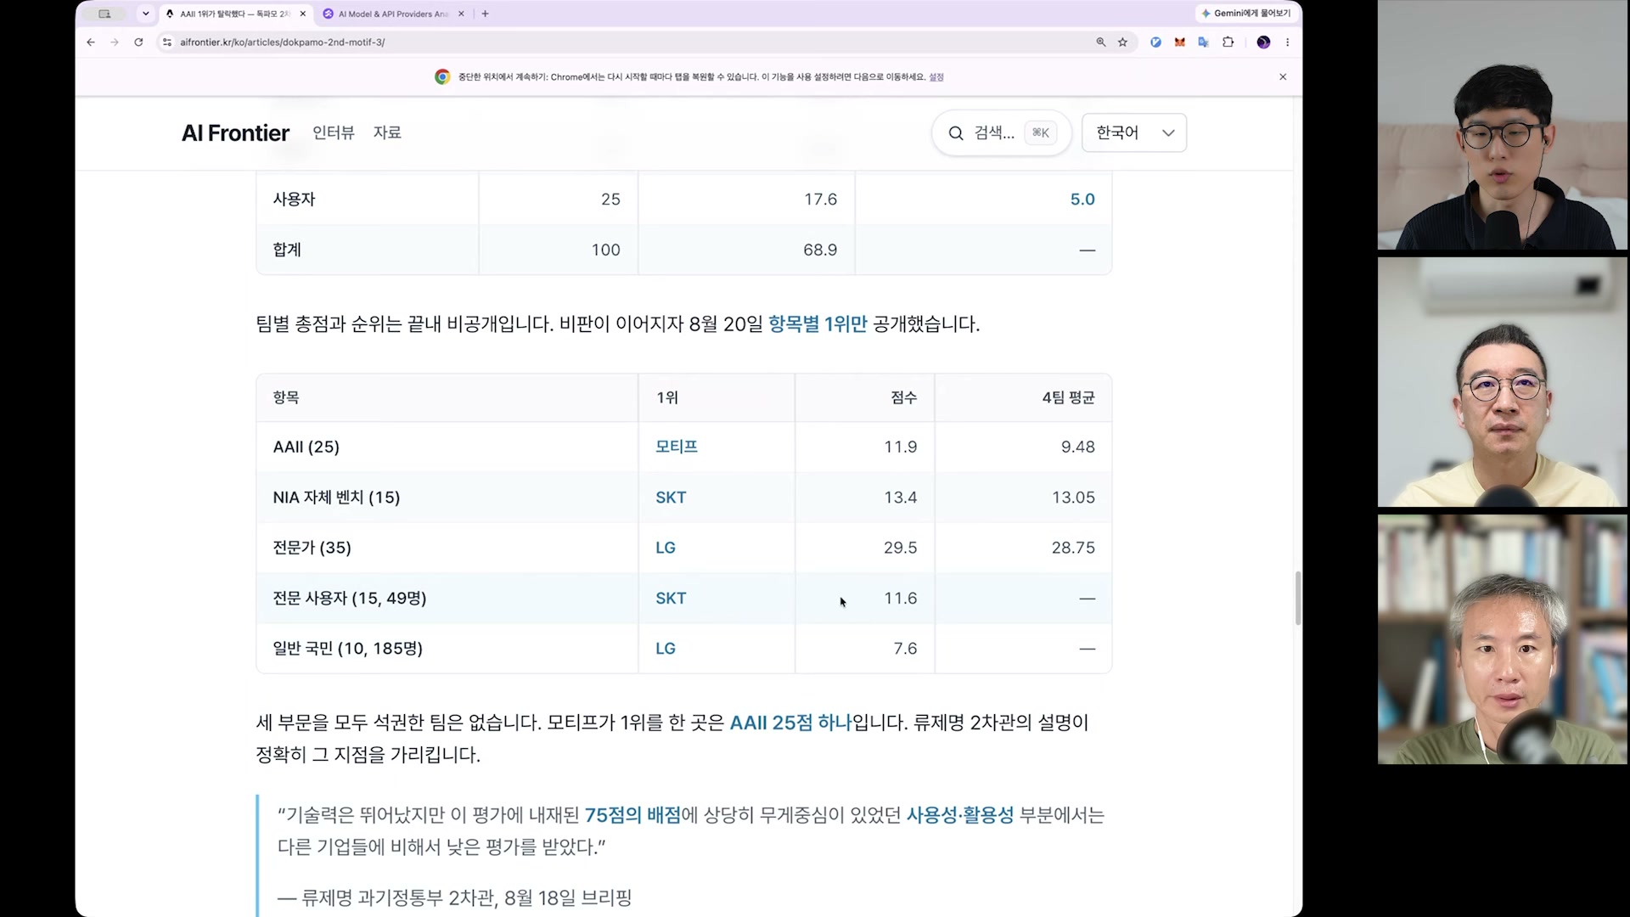Click the 검색 search box
1630x917 pixels.
pos(1002,132)
